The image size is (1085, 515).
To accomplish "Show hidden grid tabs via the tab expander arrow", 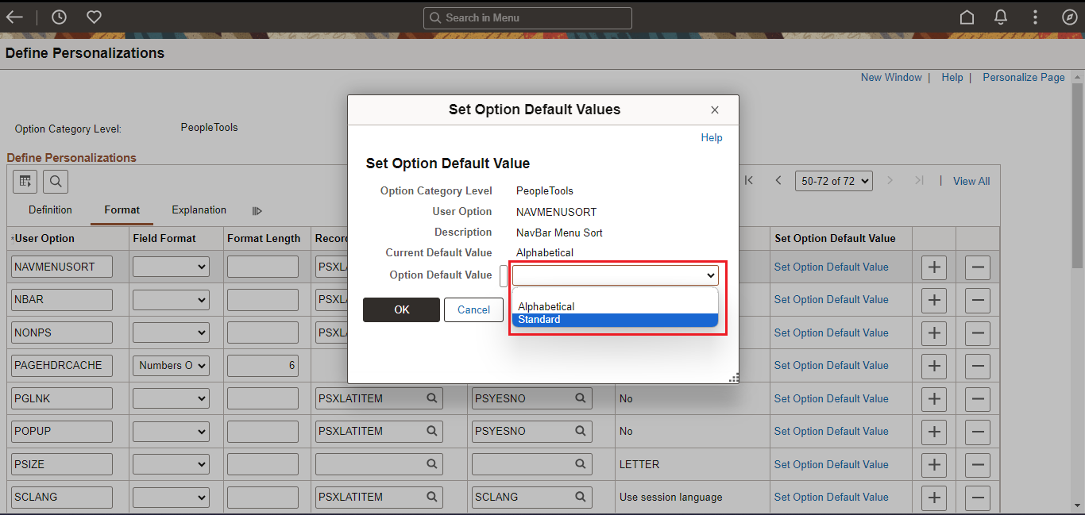I will tap(256, 209).
